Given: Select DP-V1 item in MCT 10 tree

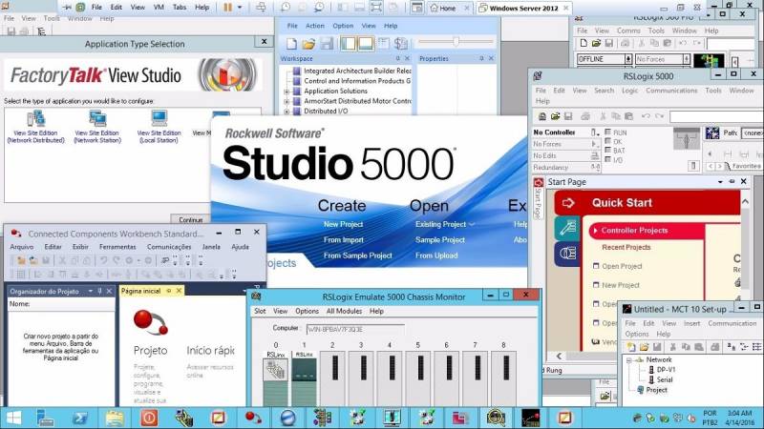Looking at the screenshot, I should [x=666, y=370].
